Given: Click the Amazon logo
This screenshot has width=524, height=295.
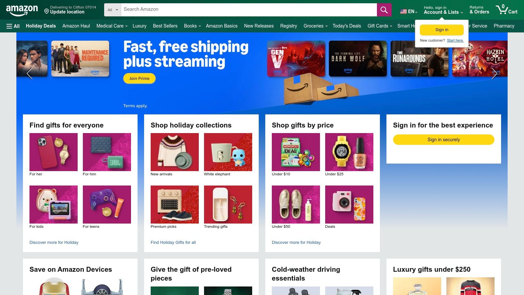Looking at the screenshot, I should tap(22, 10).
